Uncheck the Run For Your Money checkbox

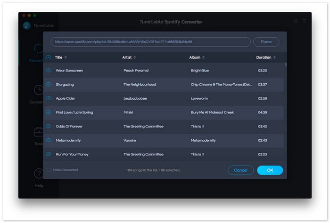pos(49,154)
